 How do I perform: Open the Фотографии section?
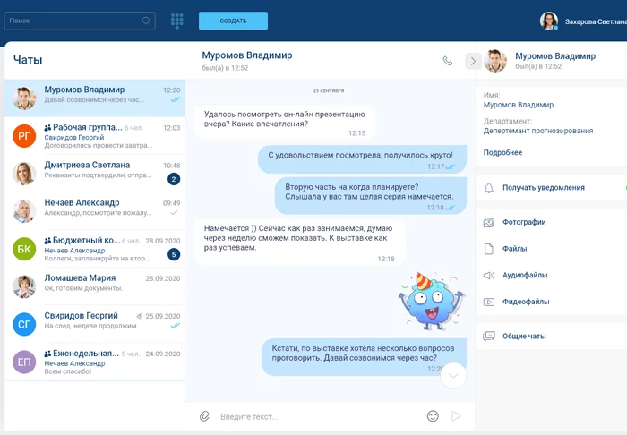coord(525,222)
